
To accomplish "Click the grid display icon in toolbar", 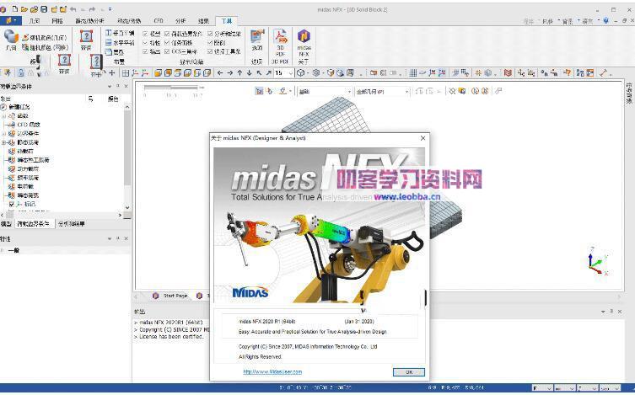I will pos(412,72).
